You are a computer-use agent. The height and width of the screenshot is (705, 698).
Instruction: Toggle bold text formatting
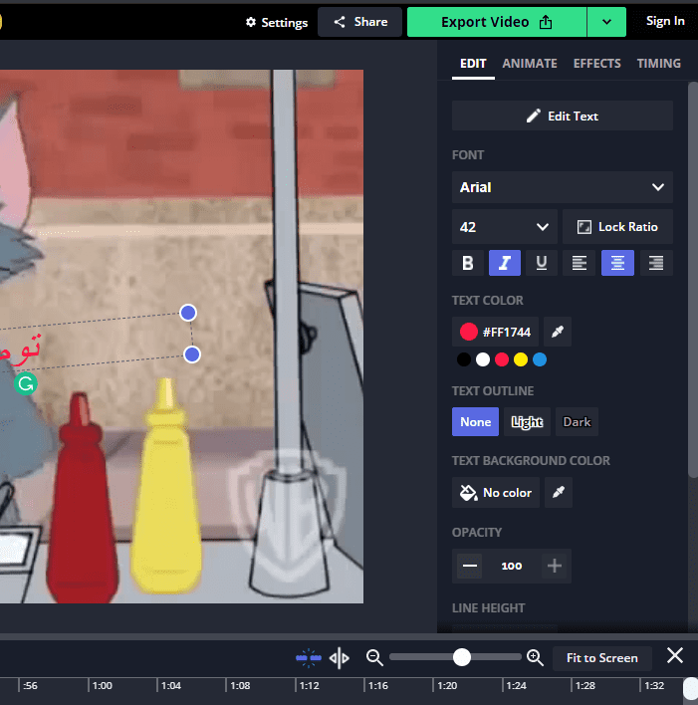[x=468, y=263]
